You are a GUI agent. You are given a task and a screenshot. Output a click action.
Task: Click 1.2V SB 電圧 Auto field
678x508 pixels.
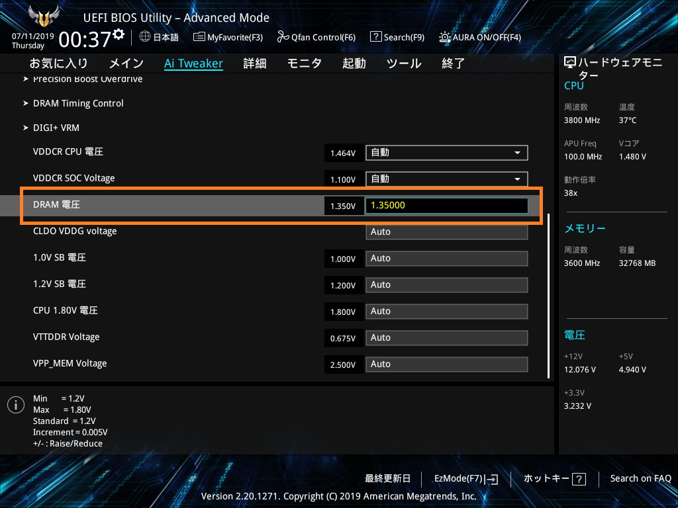click(x=447, y=284)
